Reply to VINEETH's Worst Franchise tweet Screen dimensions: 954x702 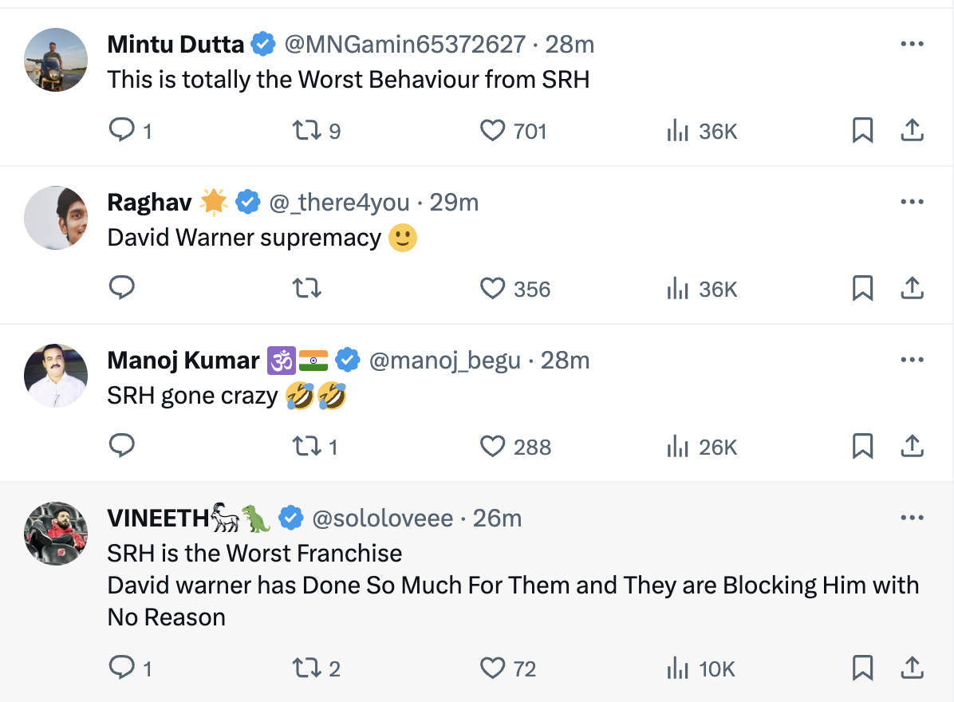(121, 668)
